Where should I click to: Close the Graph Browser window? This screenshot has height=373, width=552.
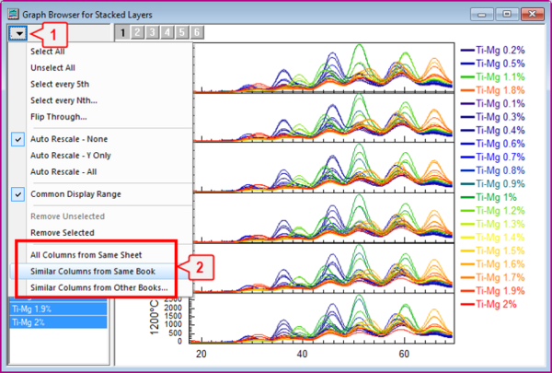click(533, 15)
